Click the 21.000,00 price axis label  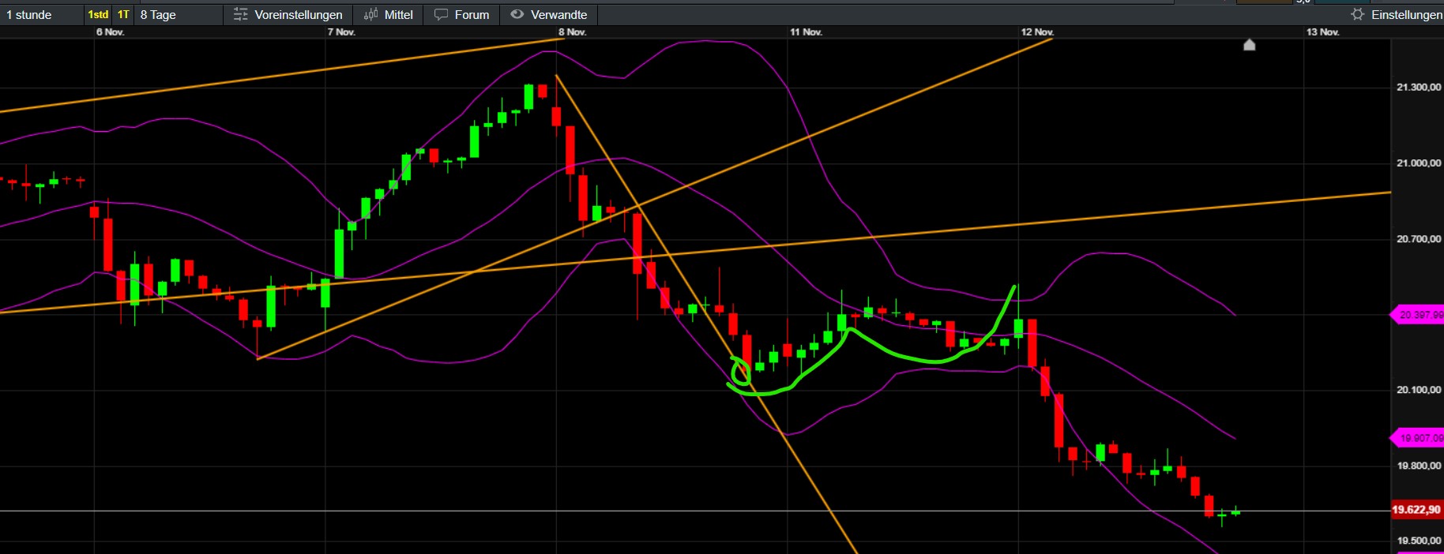tap(1419, 163)
